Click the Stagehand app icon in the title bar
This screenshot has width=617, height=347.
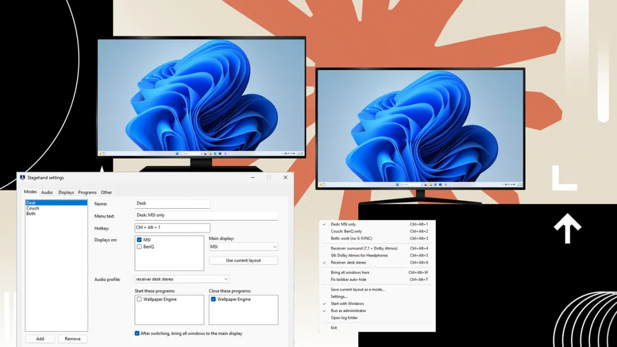(x=23, y=178)
